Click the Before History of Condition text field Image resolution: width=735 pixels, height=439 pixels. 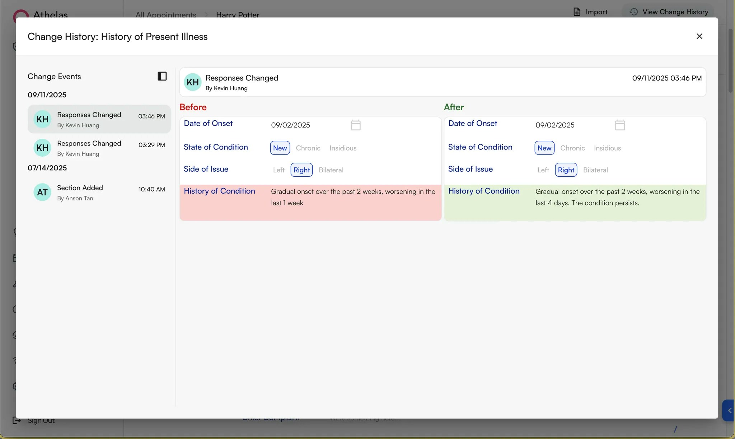click(353, 197)
